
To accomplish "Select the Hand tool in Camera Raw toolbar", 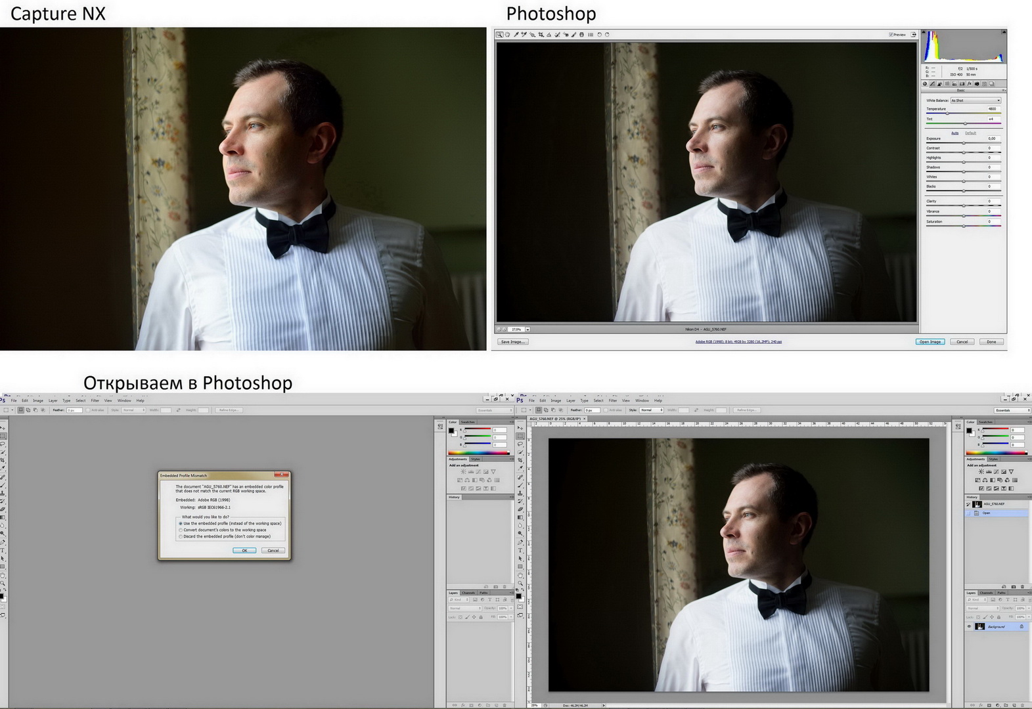I will pos(507,34).
